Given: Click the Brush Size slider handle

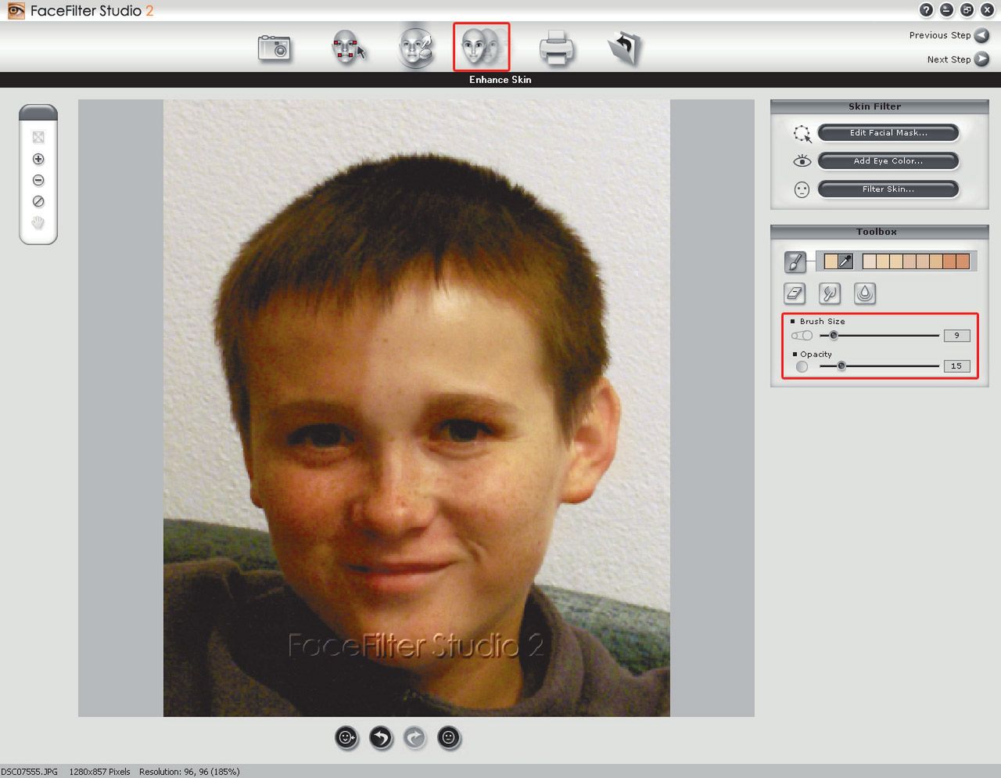Looking at the screenshot, I should point(834,336).
